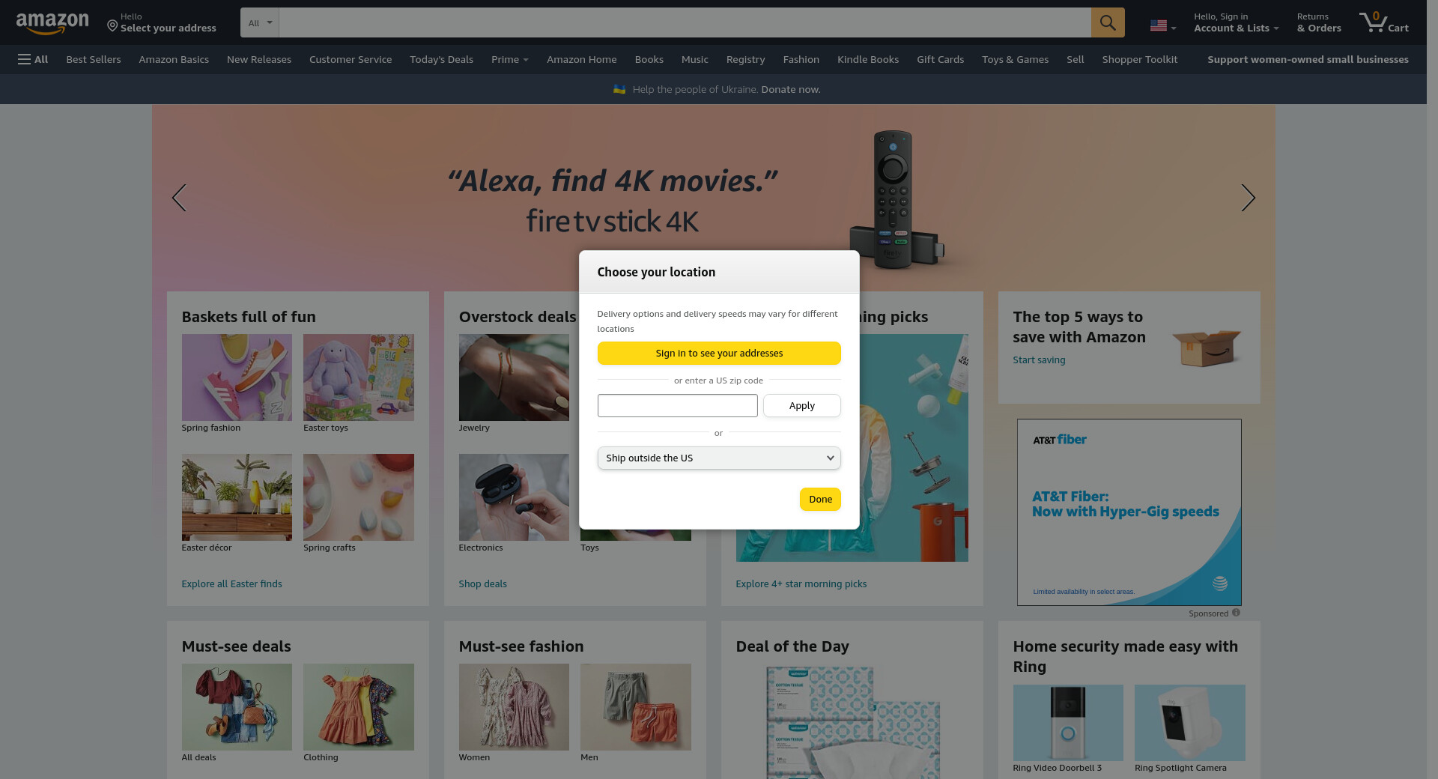Expand the Prime menu
The height and width of the screenshot is (779, 1438).
(x=509, y=59)
